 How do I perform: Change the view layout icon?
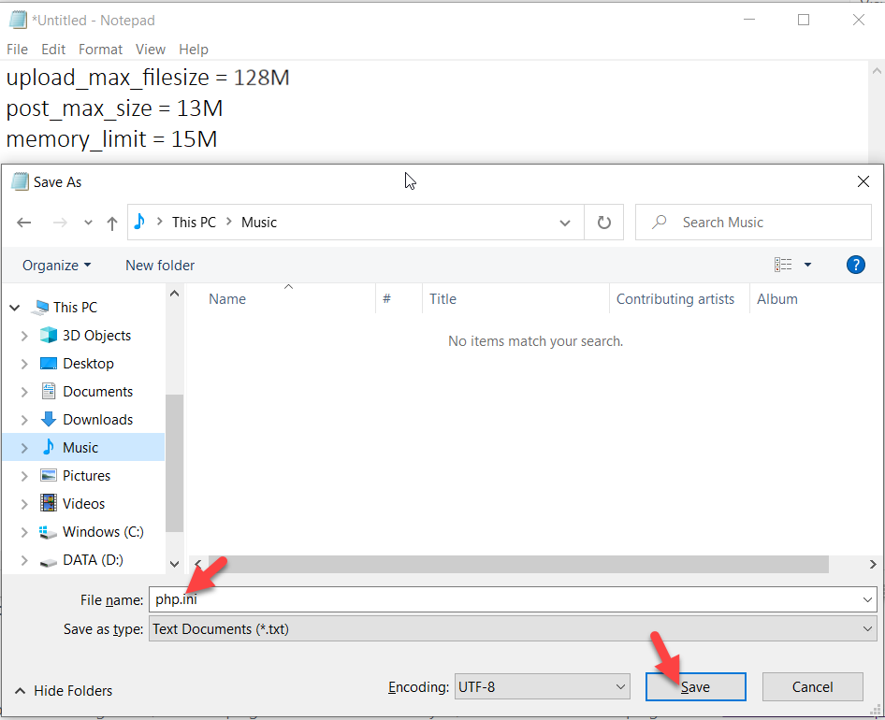[x=783, y=264]
